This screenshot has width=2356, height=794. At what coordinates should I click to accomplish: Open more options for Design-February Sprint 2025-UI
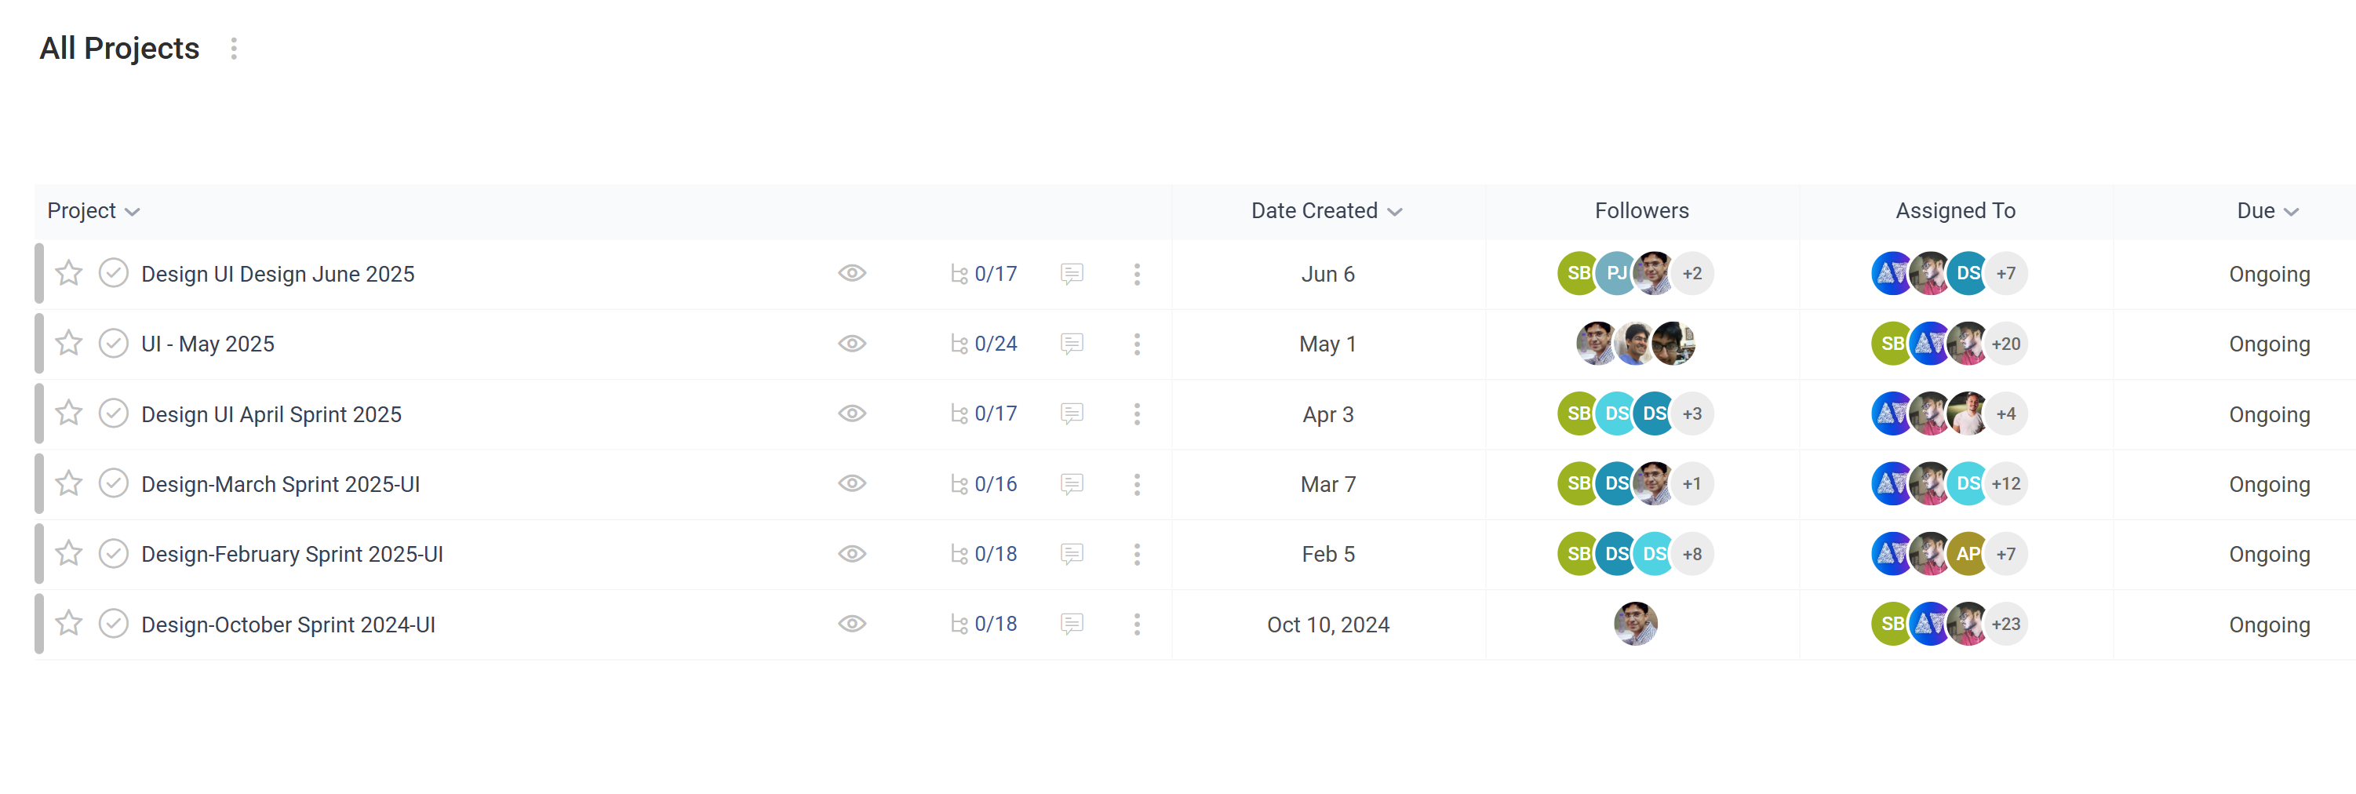[1137, 553]
